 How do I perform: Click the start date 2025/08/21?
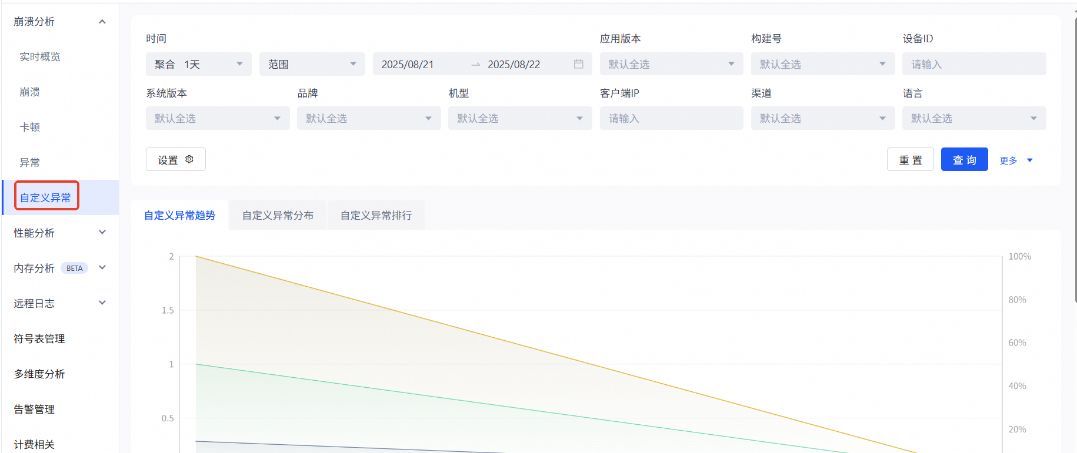[x=408, y=65]
